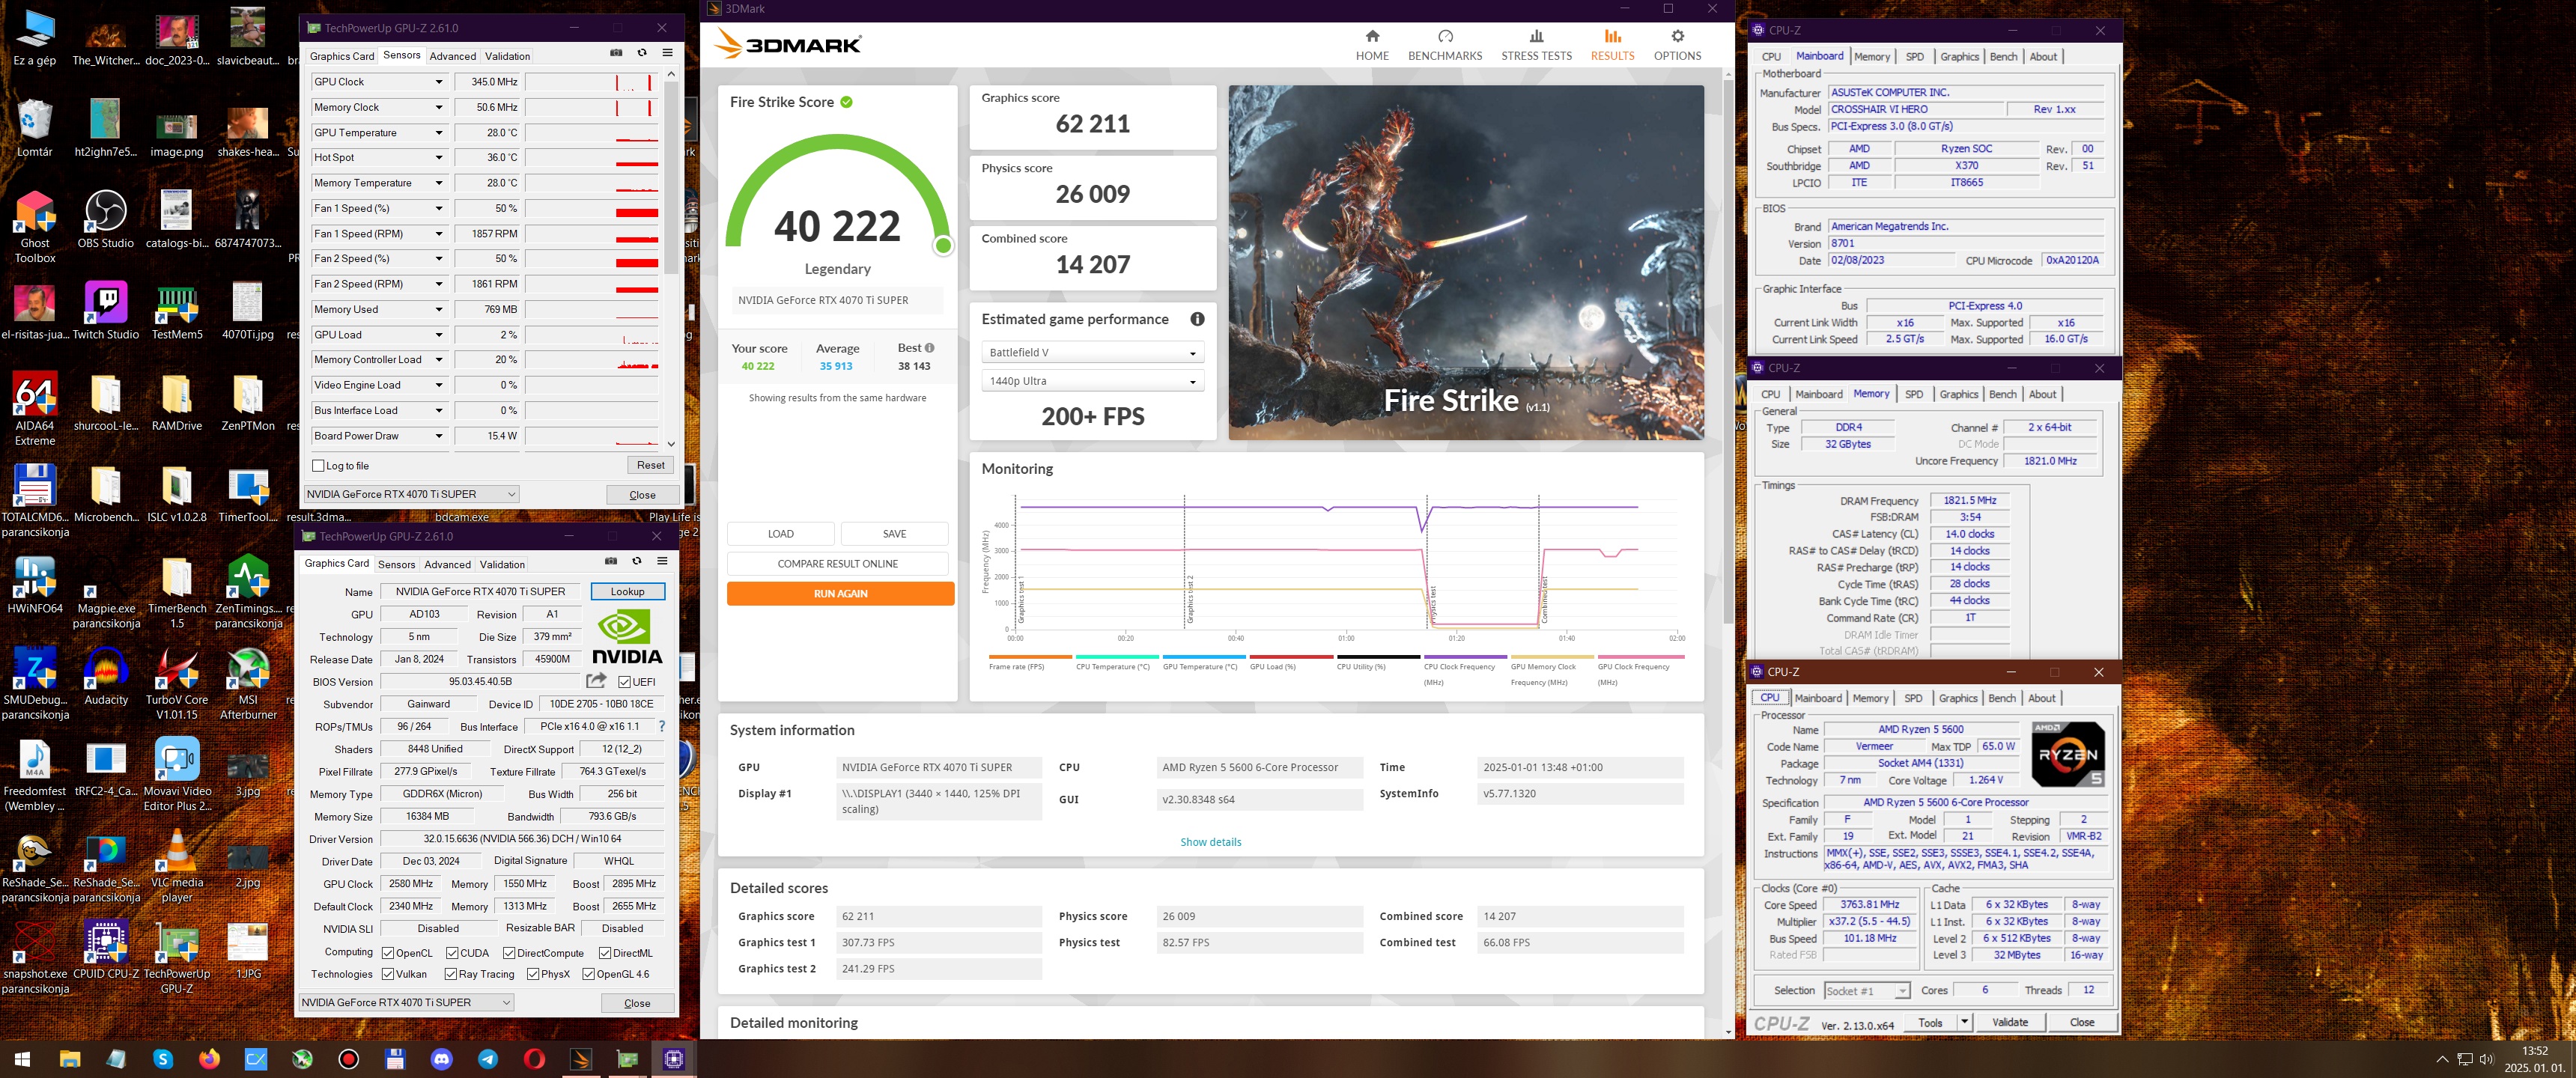Open hamburger menu in GPU-Z Sensors window
The height and width of the screenshot is (1078, 2576).
(667, 53)
